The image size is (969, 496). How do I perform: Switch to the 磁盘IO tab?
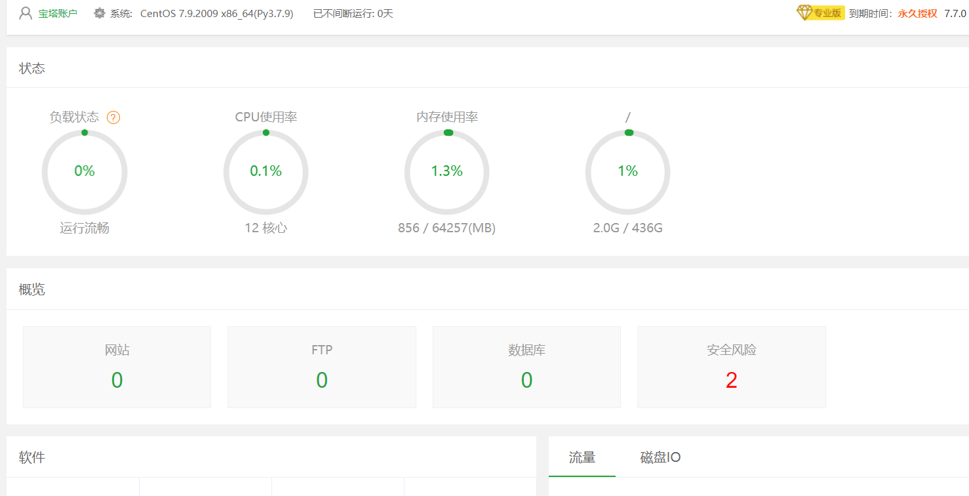[660, 457]
